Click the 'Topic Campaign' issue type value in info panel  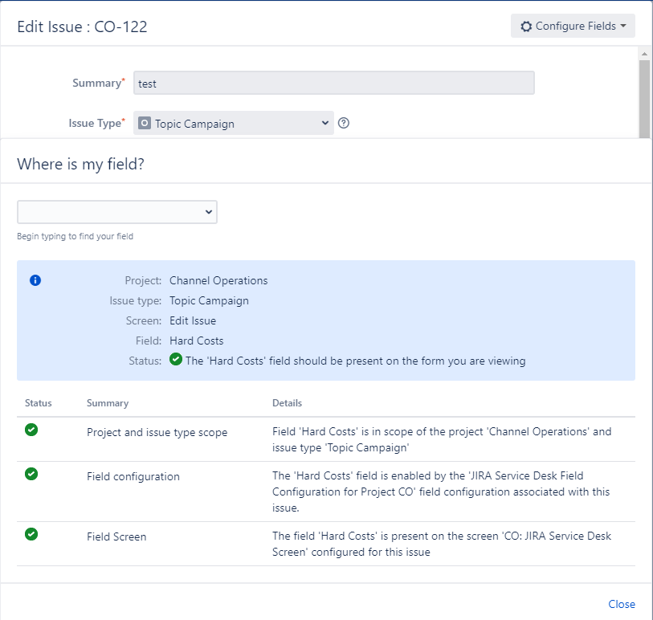209,300
